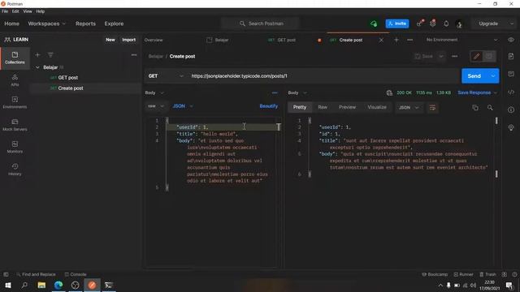520x292 pixels.
Task: Open tab options ellipsis next to new tab
Action: [409, 40]
